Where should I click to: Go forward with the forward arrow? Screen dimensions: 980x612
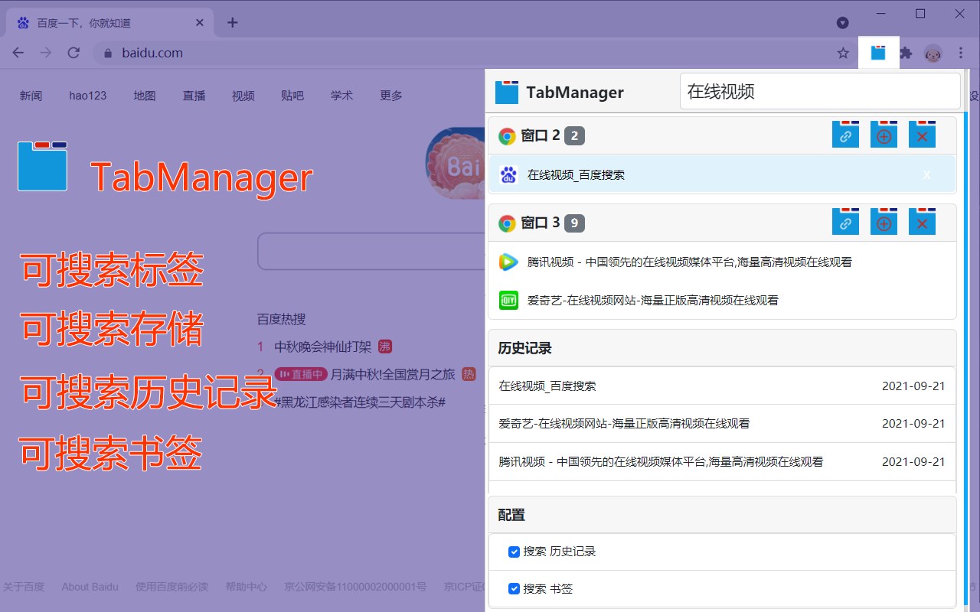pyautogui.click(x=46, y=53)
